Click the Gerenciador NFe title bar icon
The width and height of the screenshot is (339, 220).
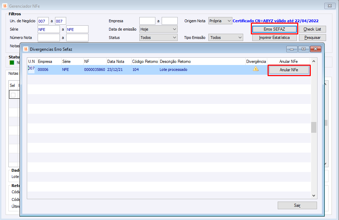coord(5,6)
